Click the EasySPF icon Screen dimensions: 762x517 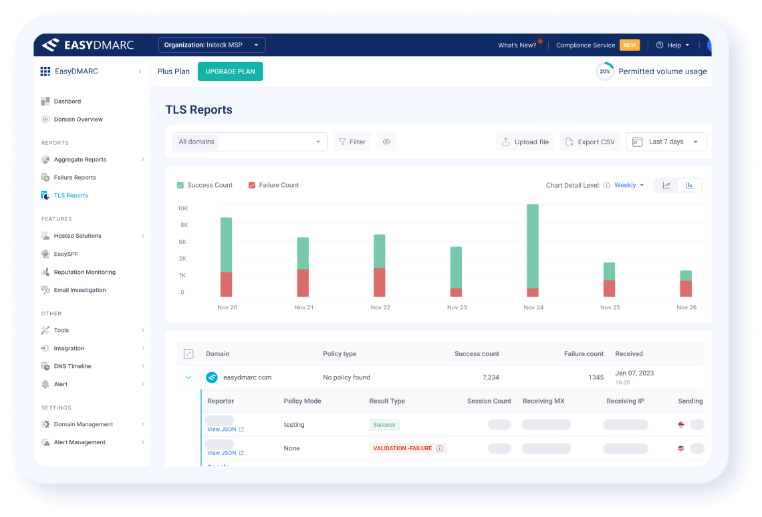[x=45, y=254]
